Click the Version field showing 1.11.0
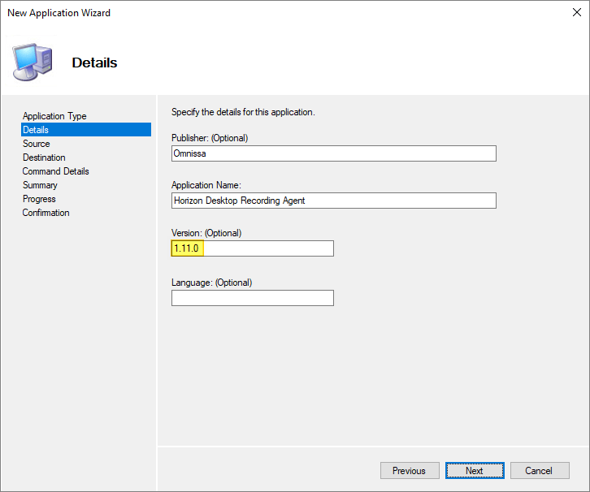 pos(252,248)
